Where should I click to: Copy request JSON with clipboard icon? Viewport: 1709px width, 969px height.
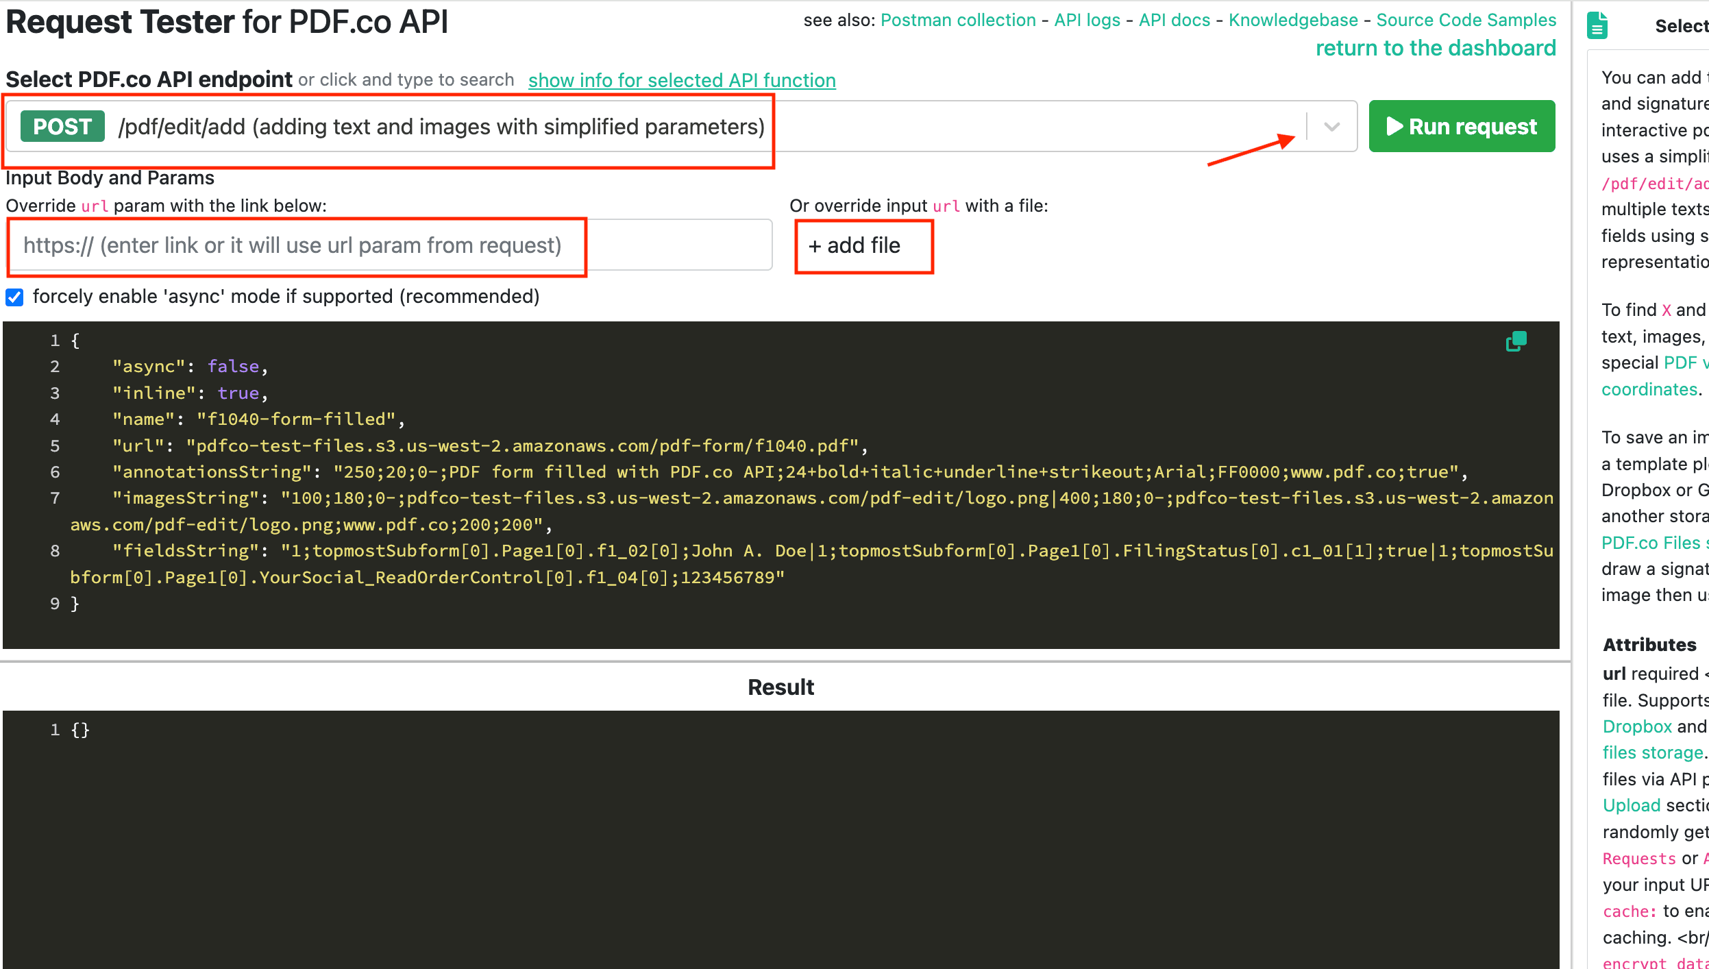1516,341
